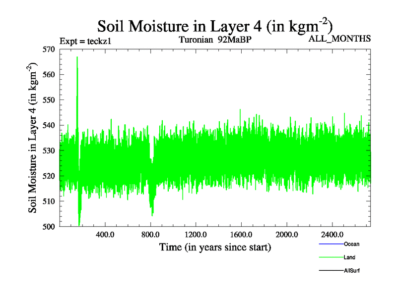This screenshot has height=297, width=397.
Task: Select the Land legend label
Action: [x=349, y=257]
